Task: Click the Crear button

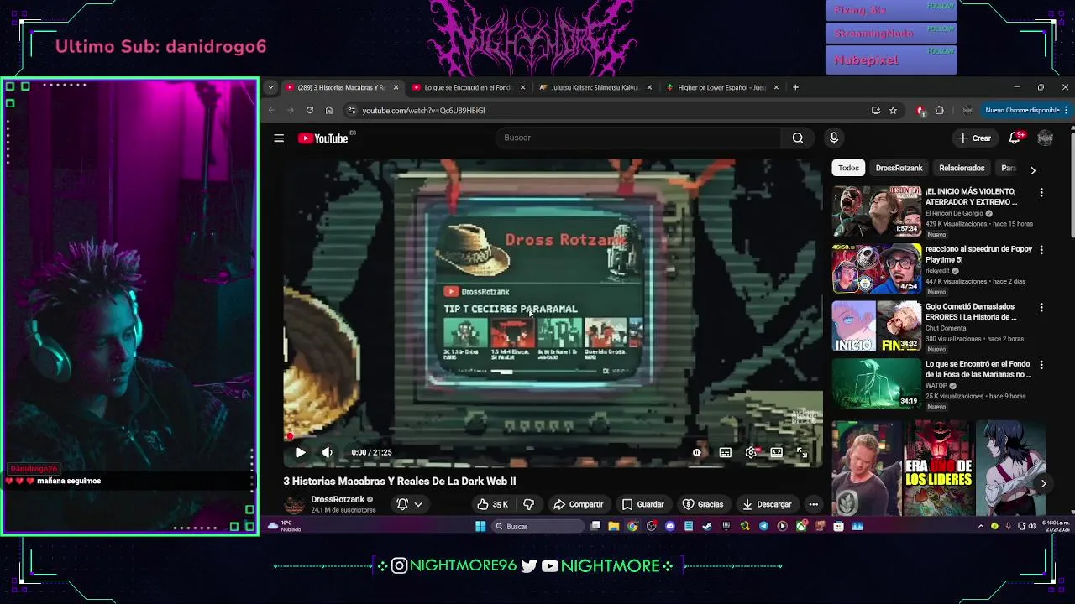Action: 974,138
